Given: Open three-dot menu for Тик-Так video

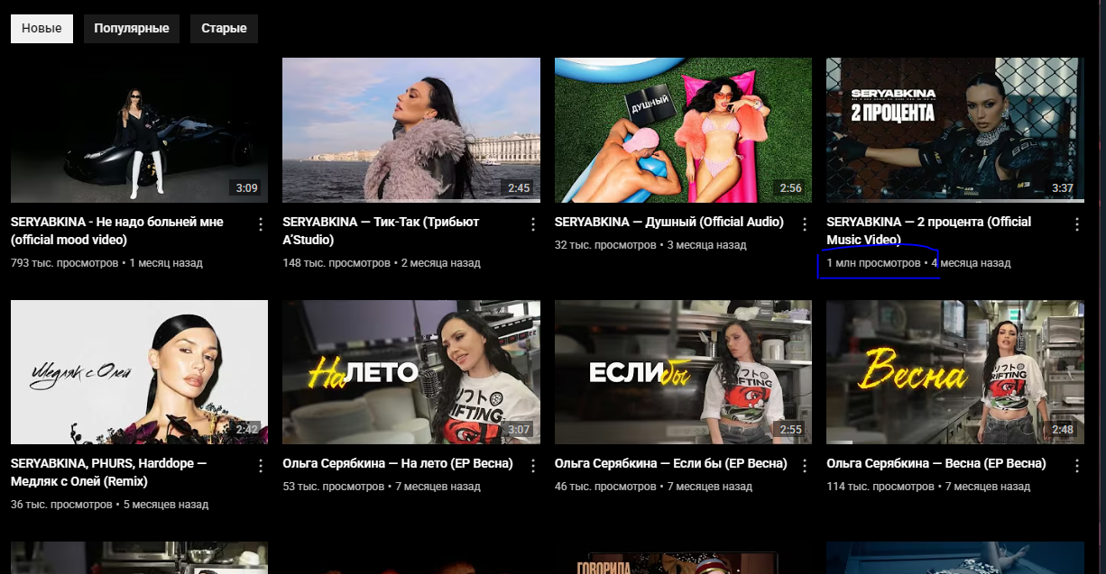Looking at the screenshot, I should click(x=533, y=223).
